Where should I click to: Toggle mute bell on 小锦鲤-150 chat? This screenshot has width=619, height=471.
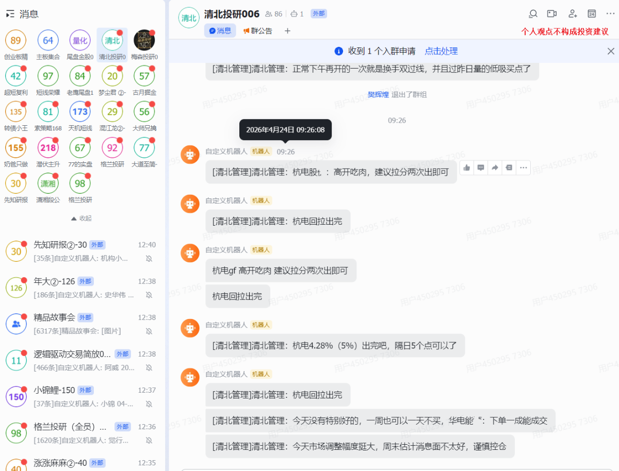click(149, 403)
